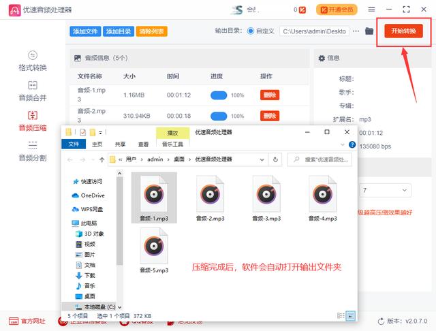Open 3D 对象 folder in navigation pane

(90, 234)
